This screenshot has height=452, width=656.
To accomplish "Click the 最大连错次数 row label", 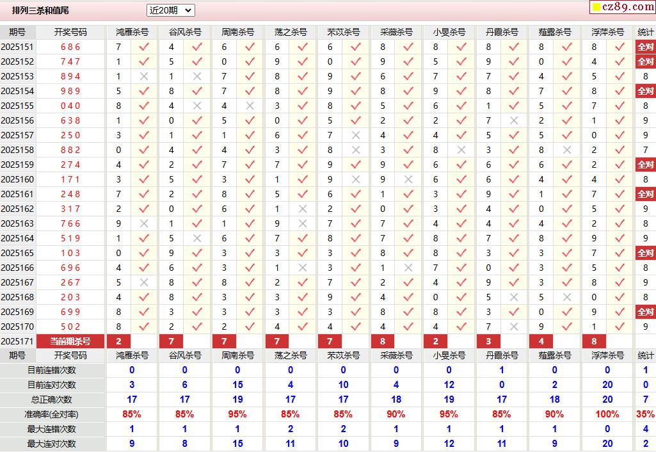I will pyautogui.click(x=52, y=429).
